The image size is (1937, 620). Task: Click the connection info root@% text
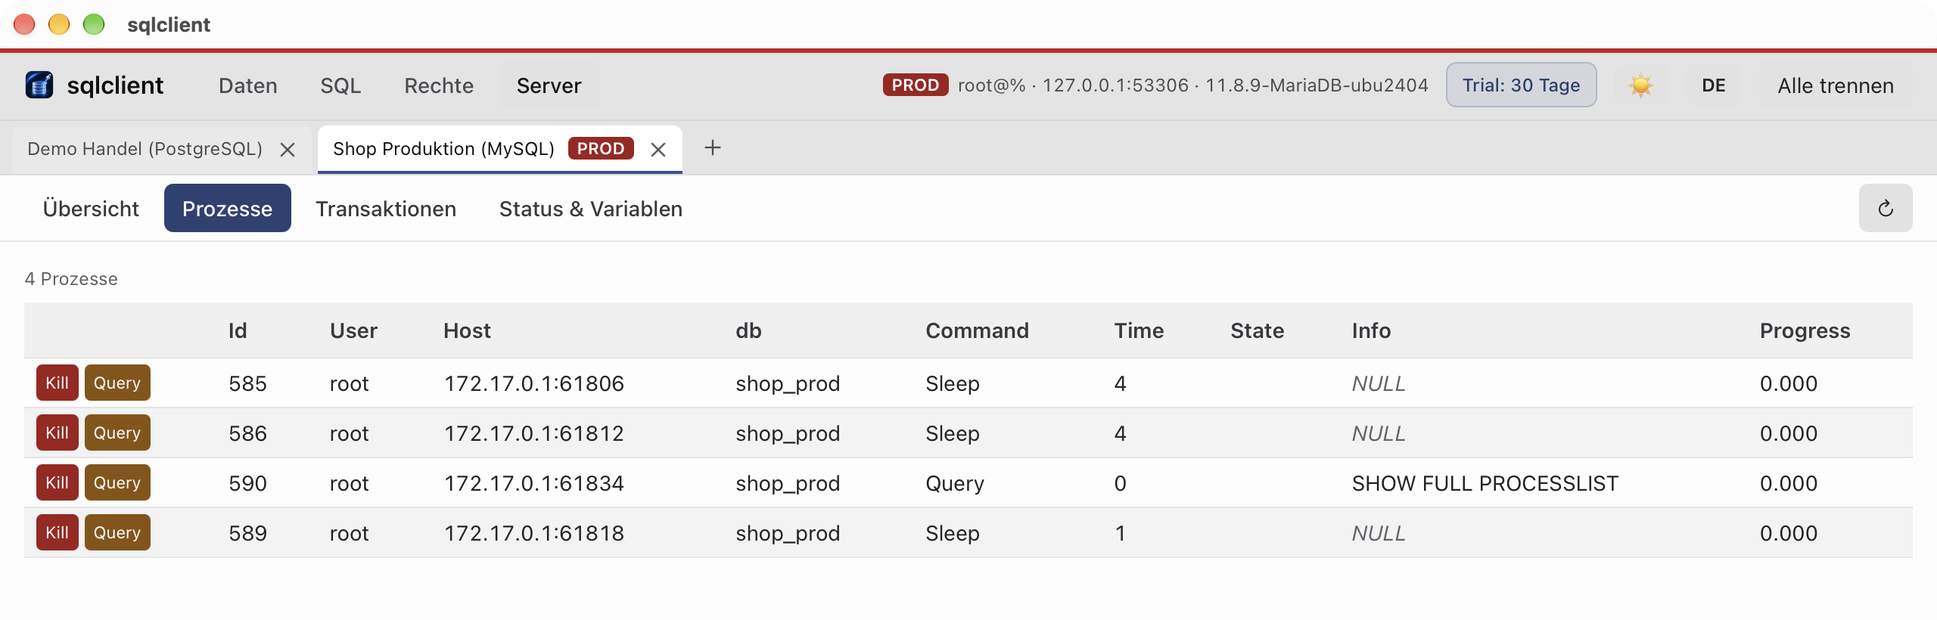(1193, 85)
